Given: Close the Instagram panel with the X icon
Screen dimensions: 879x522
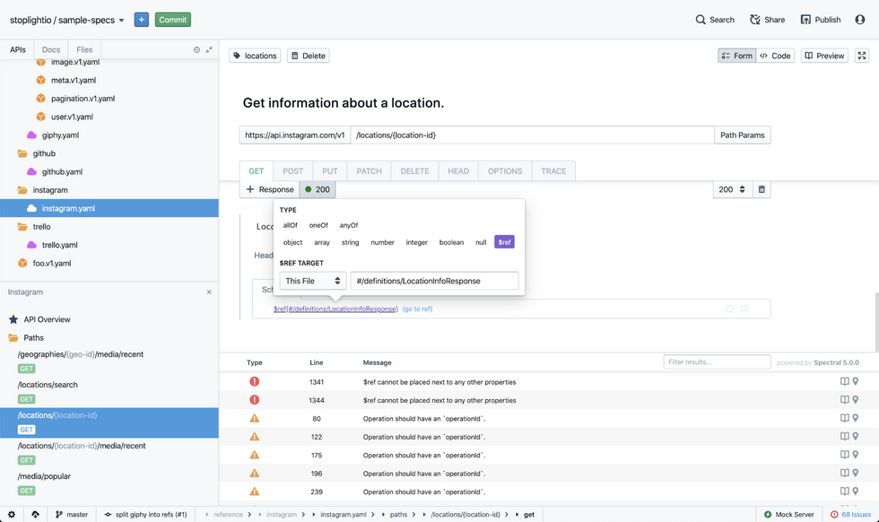Looking at the screenshot, I should tap(209, 291).
